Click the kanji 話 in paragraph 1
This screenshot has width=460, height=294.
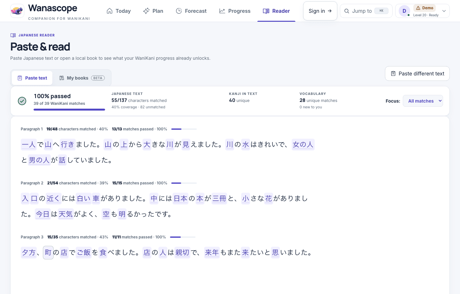point(62,160)
